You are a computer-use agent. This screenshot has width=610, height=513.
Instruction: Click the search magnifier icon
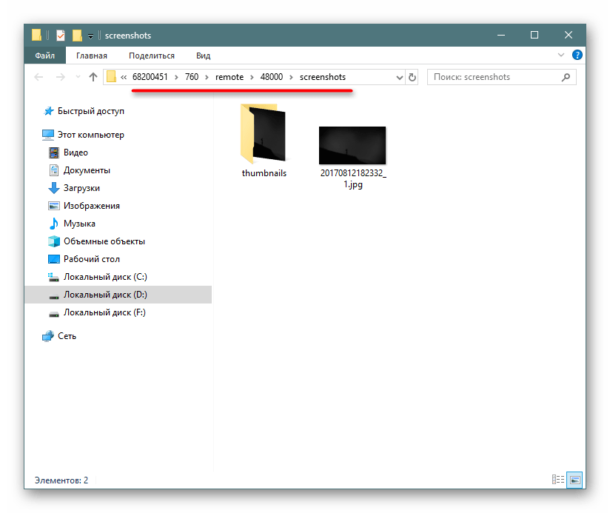click(x=566, y=77)
